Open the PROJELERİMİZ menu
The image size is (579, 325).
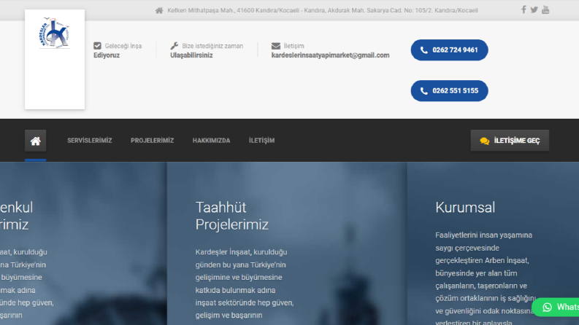point(152,141)
